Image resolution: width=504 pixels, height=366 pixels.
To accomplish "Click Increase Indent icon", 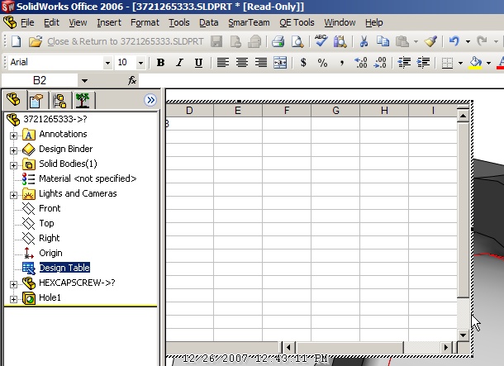I will click(423, 63).
